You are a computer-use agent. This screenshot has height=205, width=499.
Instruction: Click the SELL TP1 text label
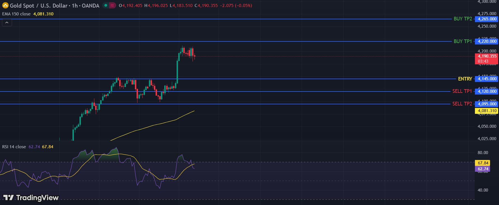(462, 91)
